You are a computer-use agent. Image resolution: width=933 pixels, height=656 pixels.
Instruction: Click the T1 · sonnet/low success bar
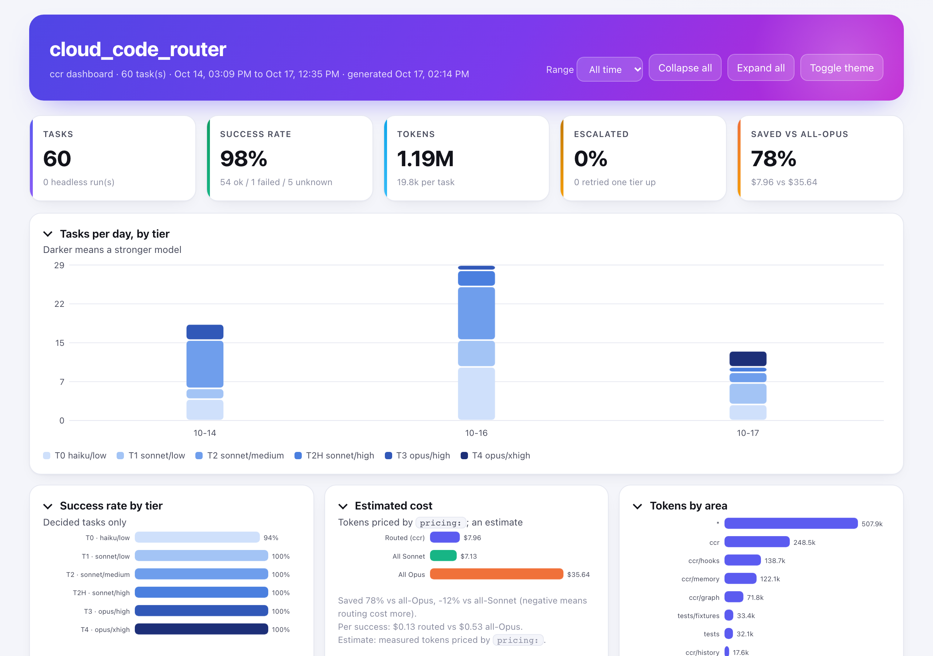[201, 556]
